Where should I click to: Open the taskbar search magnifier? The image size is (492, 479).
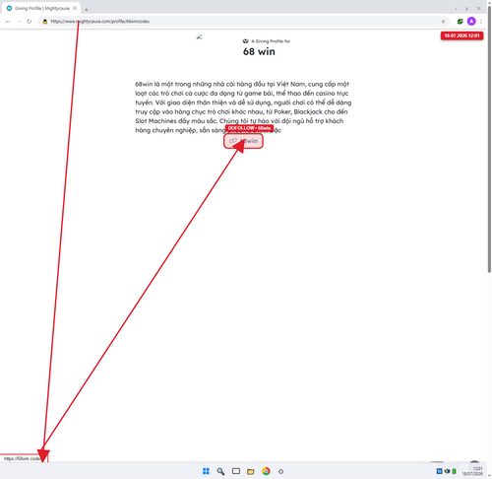[220, 471]
